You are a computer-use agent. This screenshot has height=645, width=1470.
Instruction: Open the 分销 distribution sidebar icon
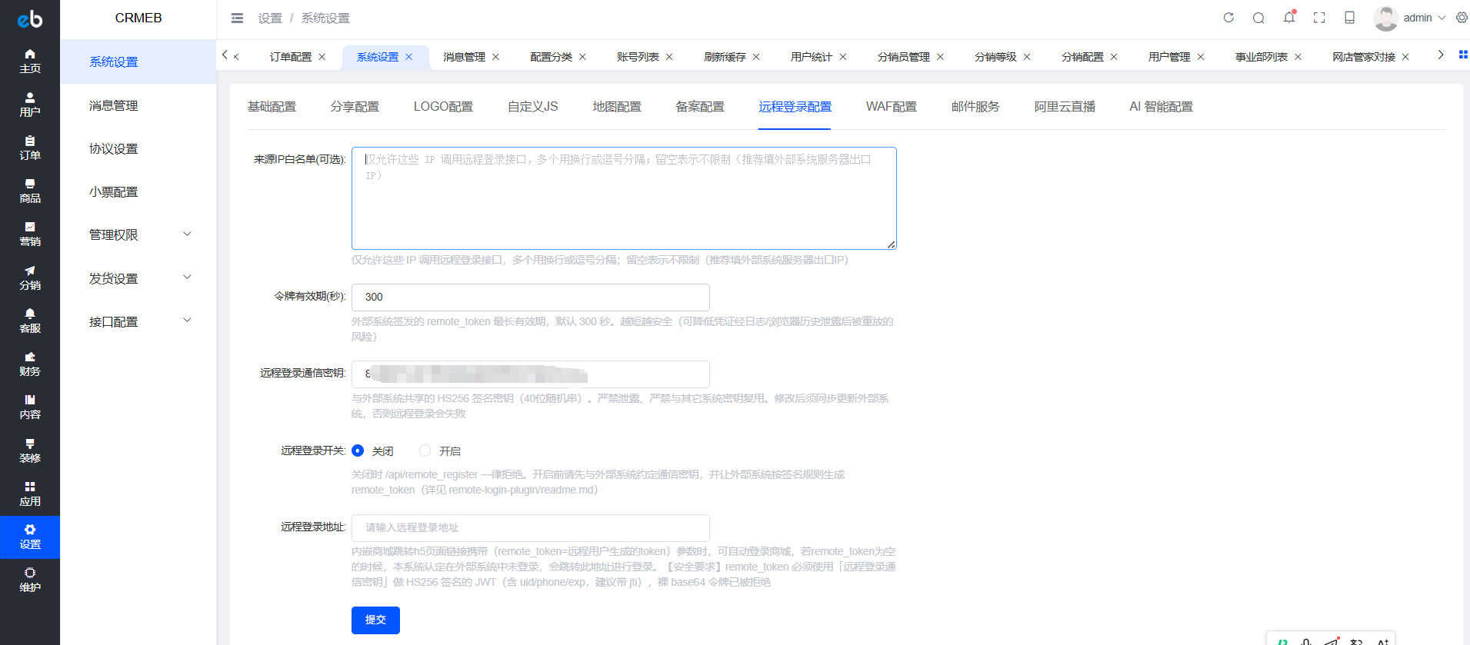click(30, 278)
